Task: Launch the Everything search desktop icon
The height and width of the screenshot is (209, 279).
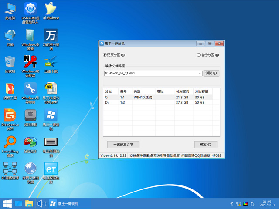Action: coord(10,143)
